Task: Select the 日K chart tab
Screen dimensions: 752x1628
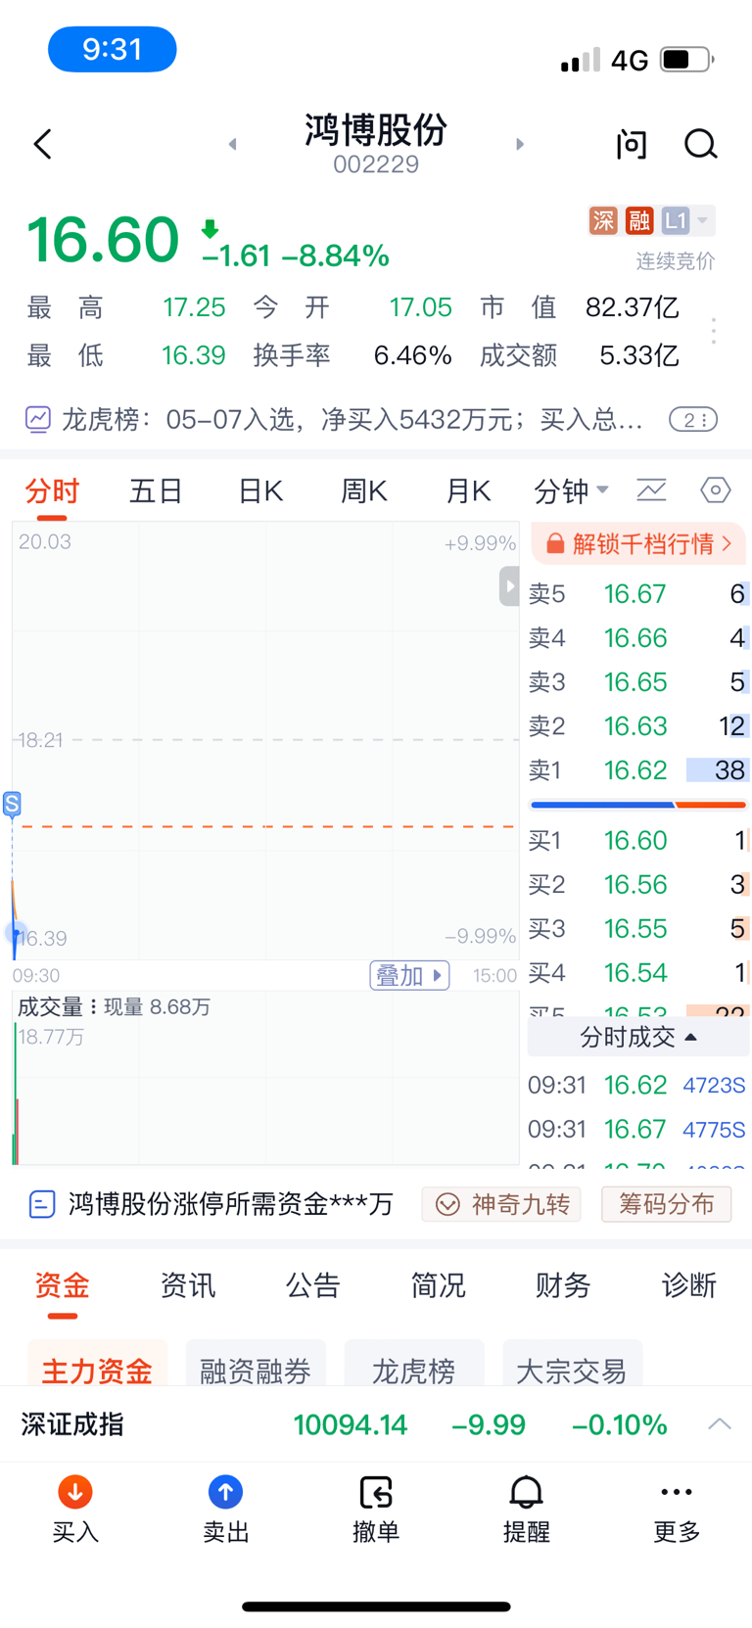Action: tap(260, 490)
